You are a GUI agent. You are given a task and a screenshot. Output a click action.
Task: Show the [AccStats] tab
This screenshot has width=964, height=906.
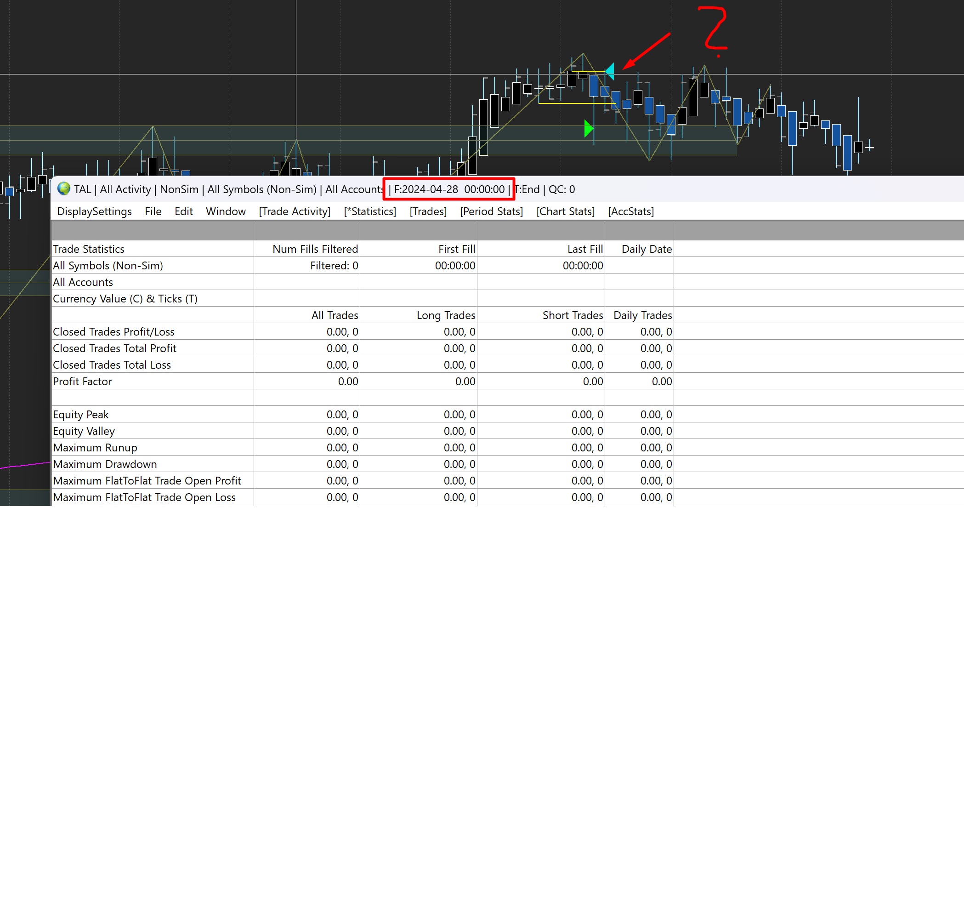tap(630, 211)
